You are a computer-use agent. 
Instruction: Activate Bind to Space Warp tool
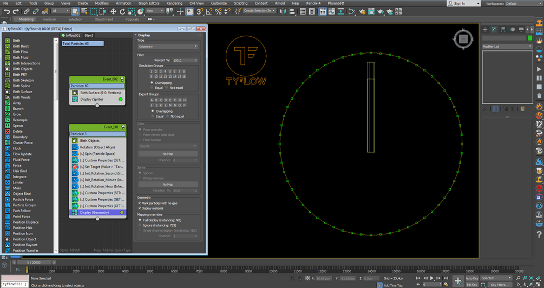point(44,11)
